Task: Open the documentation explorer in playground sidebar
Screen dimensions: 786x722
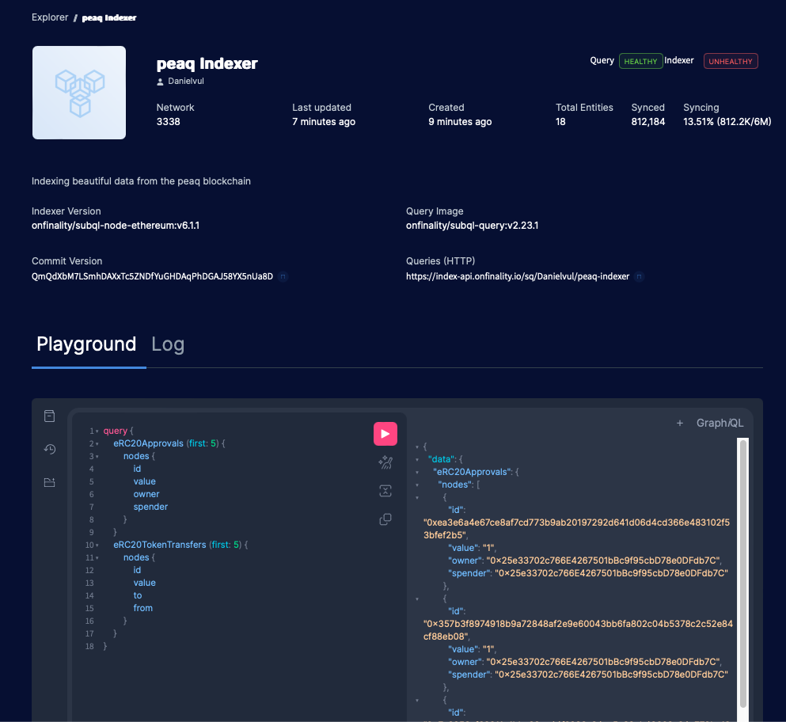Action: [x=49, y=416]
